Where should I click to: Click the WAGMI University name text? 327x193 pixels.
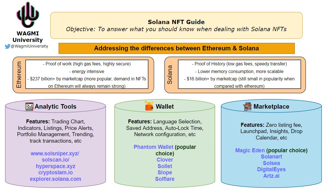click(27, 37)
